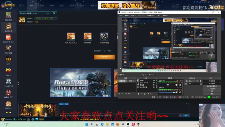The image size is (225, 127).
Task: Adjust the 300 ms duration stepper arrows
Action: (x=201, y=84)
